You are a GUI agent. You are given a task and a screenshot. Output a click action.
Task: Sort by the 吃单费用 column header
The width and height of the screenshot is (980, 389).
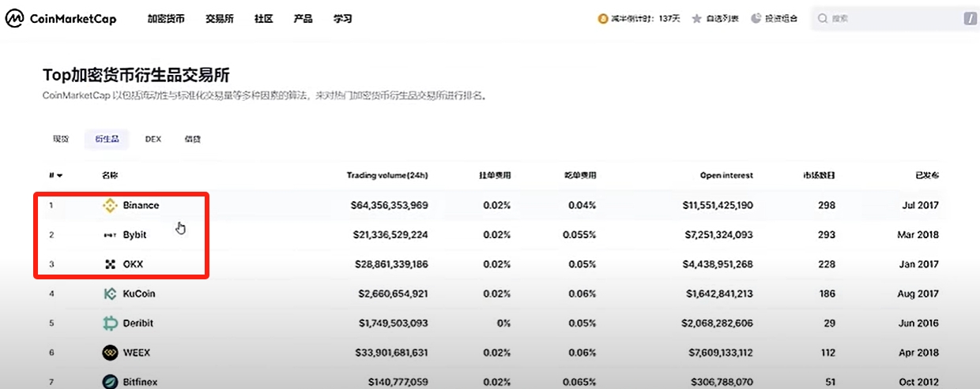581,175
